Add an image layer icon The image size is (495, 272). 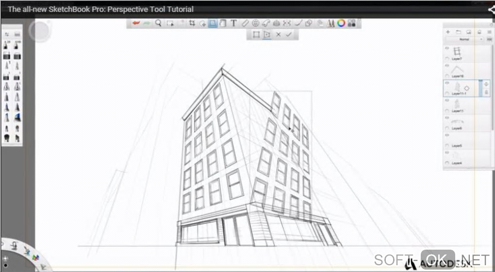pos(468,32)
